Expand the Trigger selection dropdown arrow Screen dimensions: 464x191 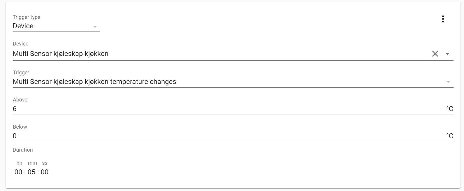[448, 82]
